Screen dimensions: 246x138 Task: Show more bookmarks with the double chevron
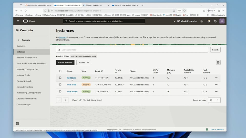coord(208,15)
